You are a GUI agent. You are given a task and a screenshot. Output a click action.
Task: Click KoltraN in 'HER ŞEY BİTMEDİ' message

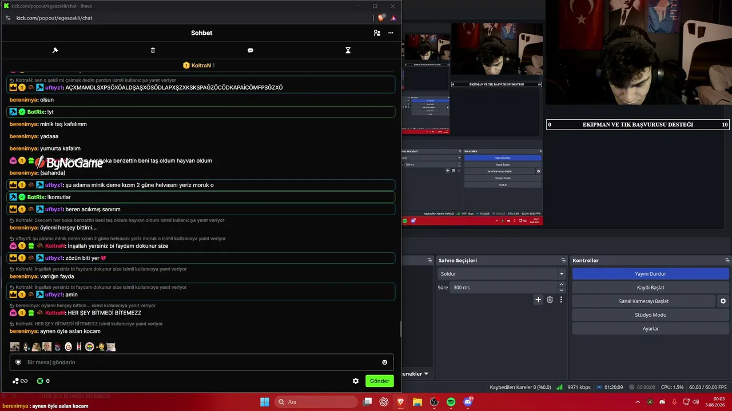tap(55, 313)
